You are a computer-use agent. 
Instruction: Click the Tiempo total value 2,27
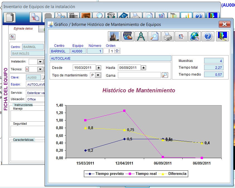[x=214, y=68]
